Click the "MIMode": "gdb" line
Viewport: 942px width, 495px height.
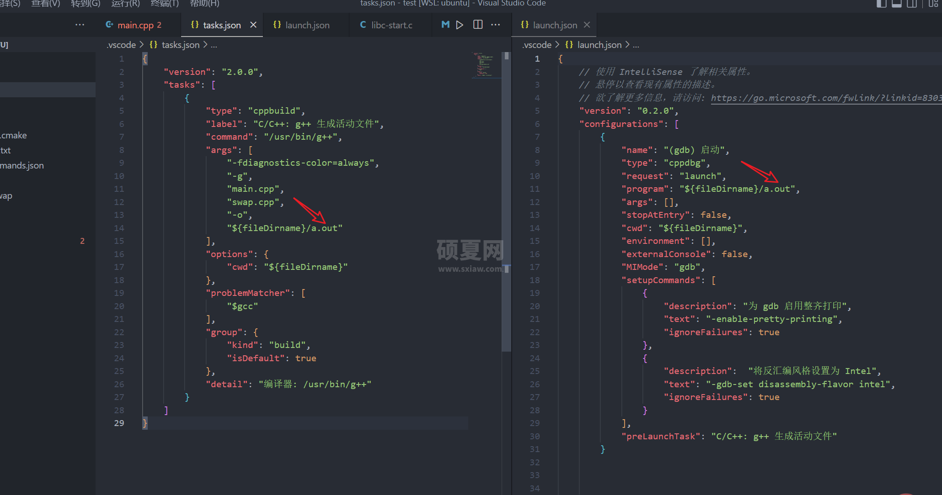(663, 267)
